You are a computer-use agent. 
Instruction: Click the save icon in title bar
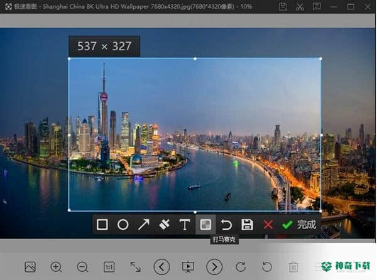tap(283, 6)
